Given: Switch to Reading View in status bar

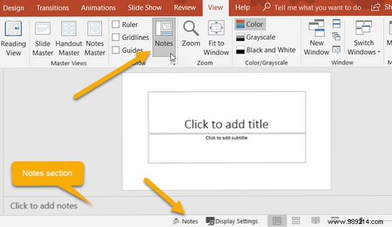Looking at the screenshot, I should (316, 220).
